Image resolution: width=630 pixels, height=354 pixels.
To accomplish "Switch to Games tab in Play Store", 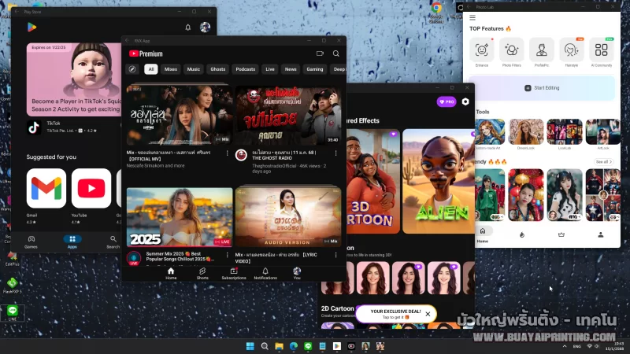I will point(31,241).
